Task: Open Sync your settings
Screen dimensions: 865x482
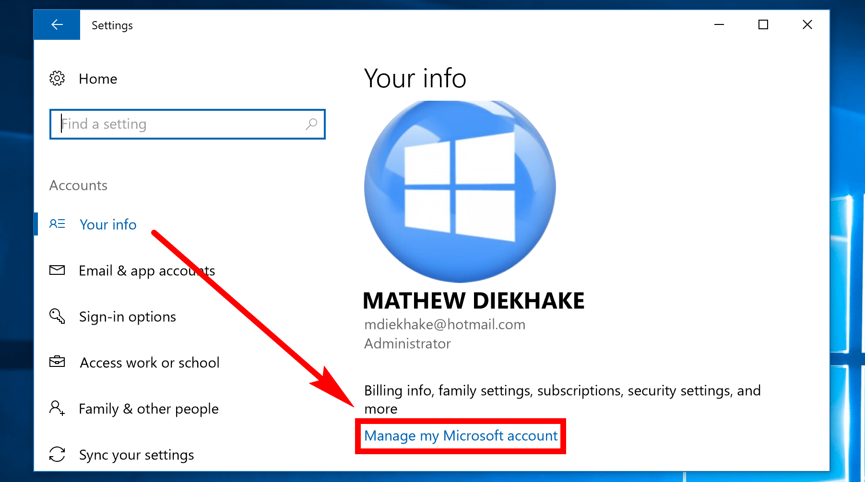Action: [x=137, y=455]
